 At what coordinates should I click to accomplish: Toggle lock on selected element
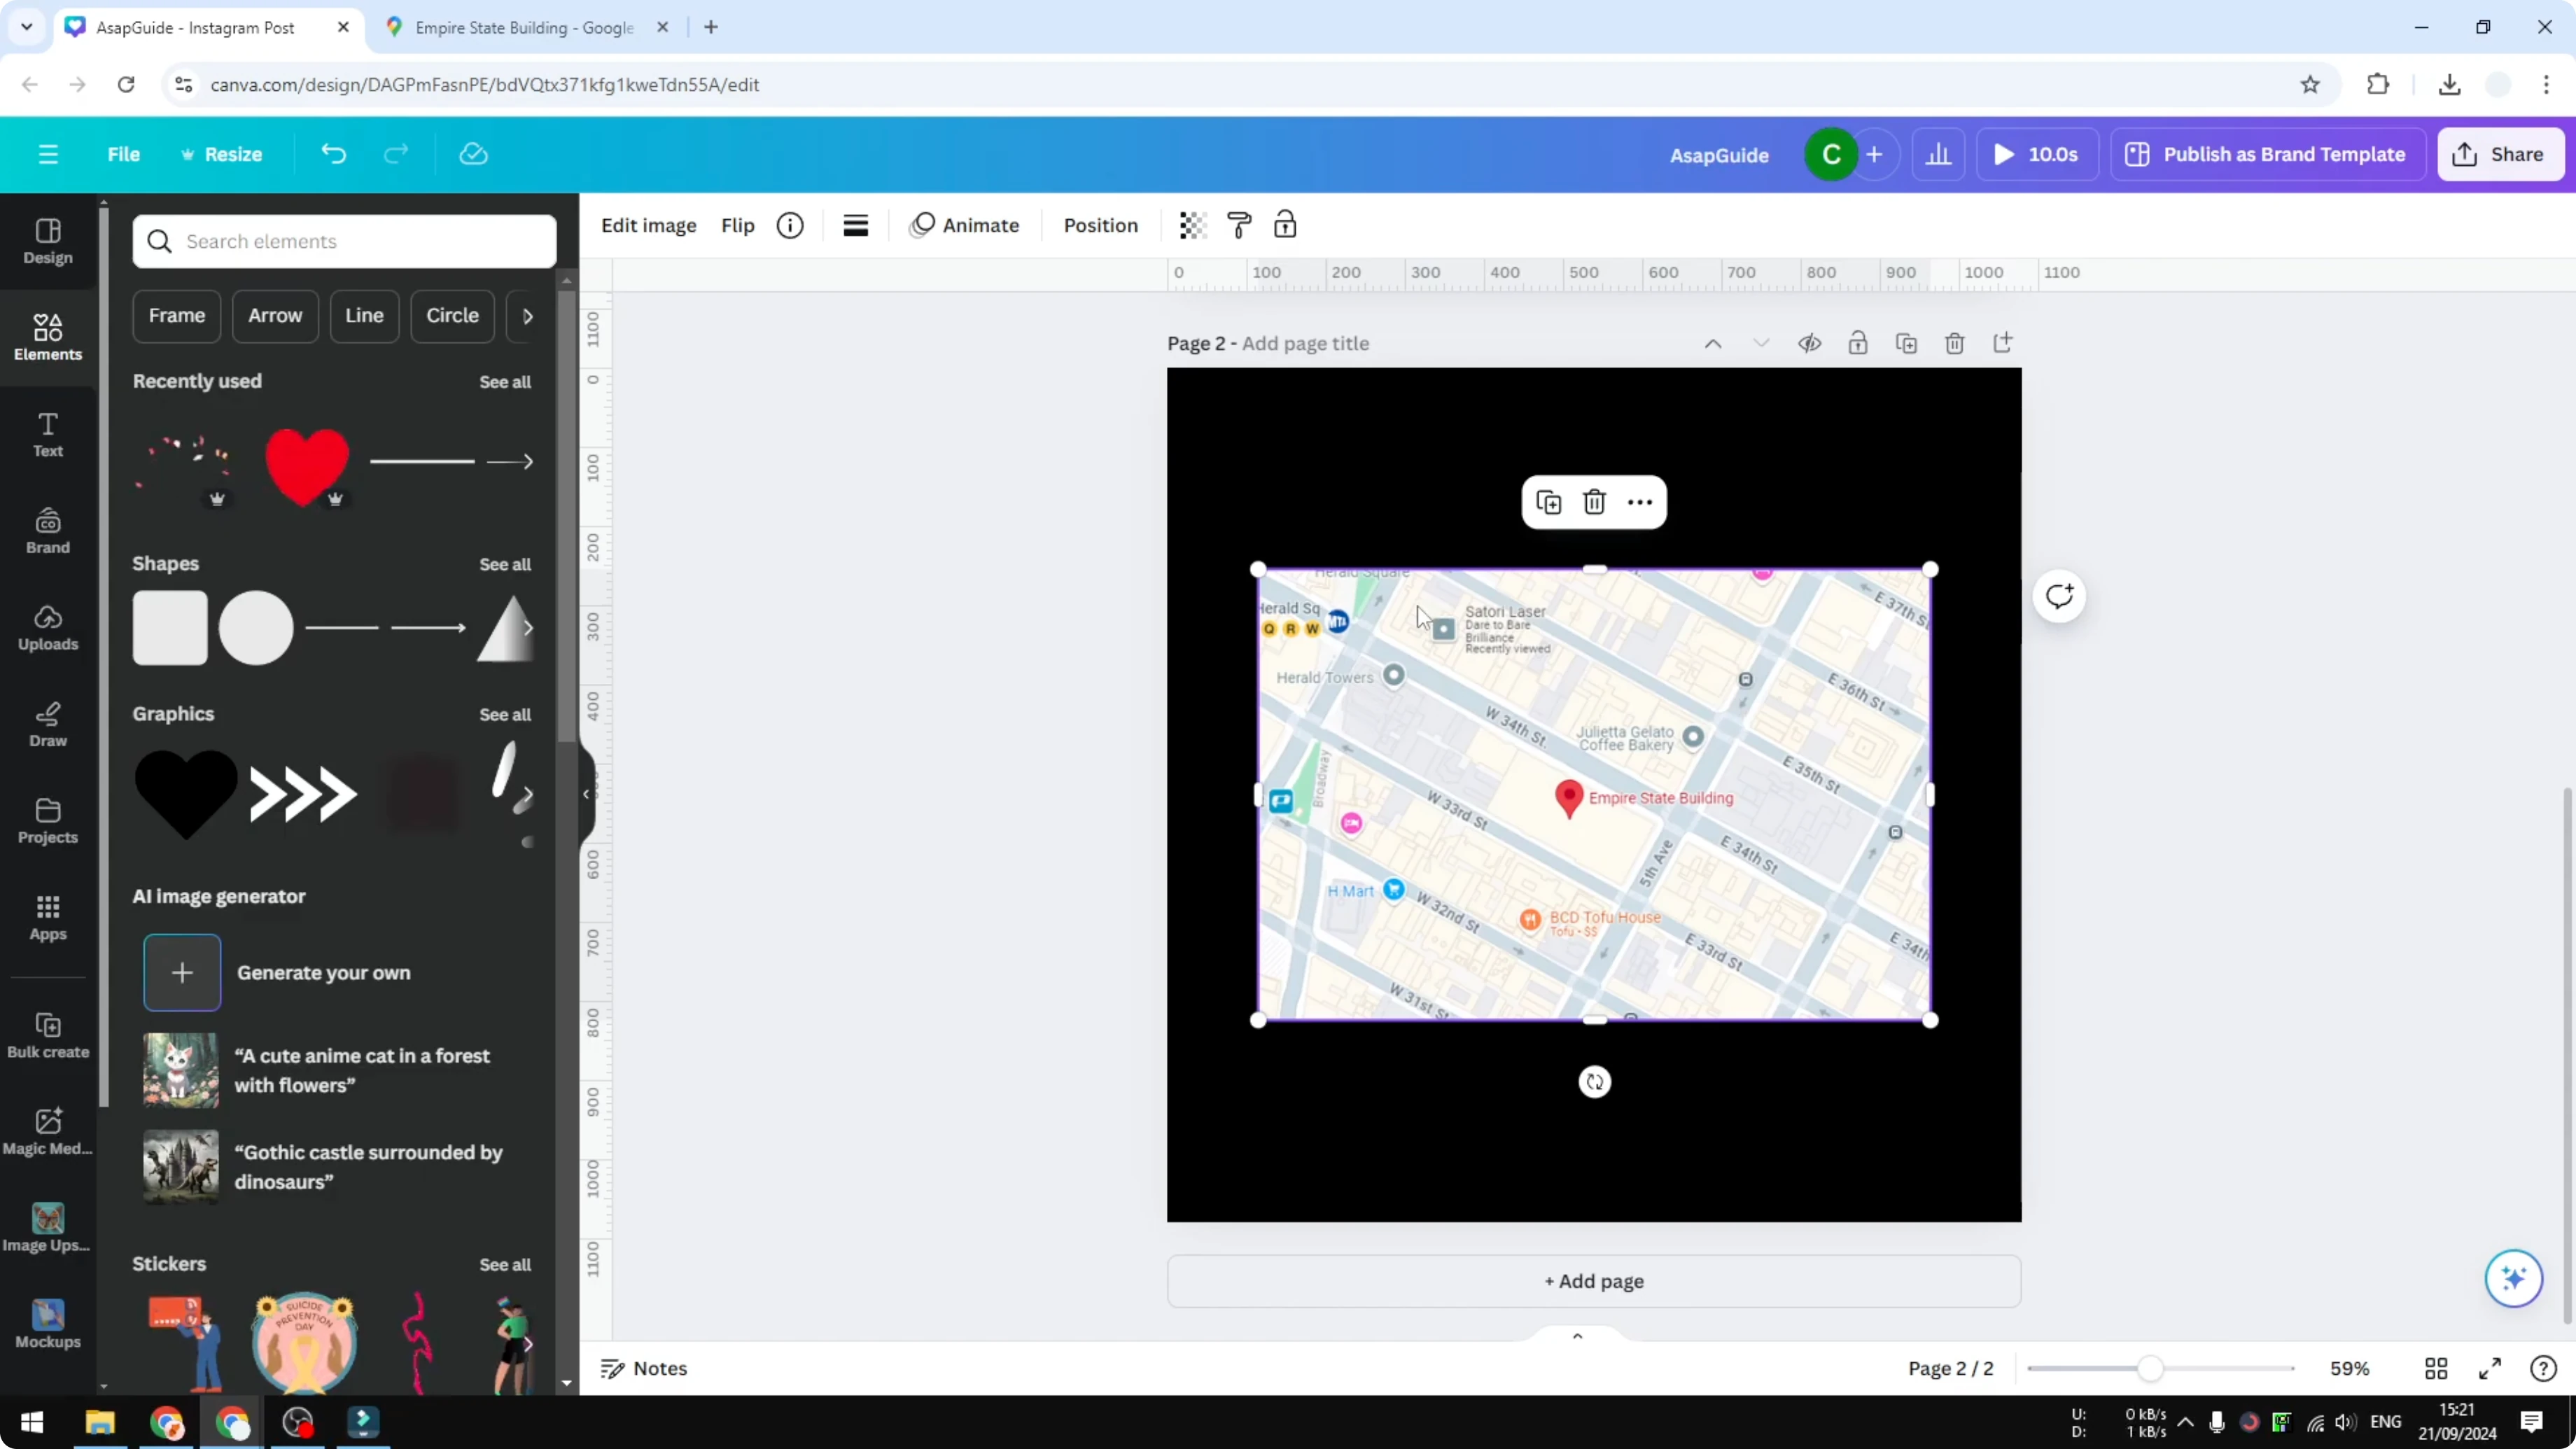point(1285,225)
